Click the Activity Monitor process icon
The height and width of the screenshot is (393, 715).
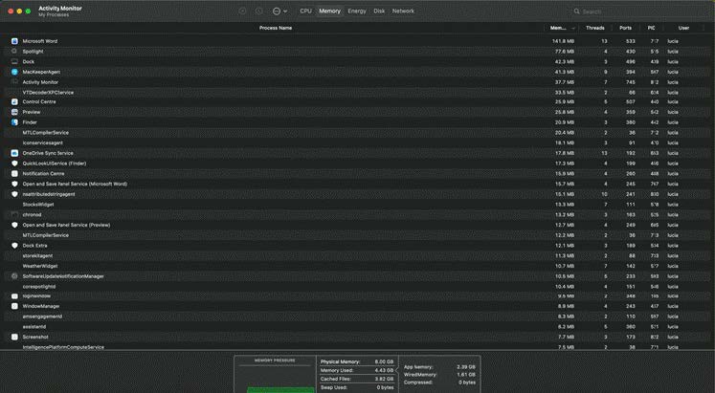click(x=14, y=82)
